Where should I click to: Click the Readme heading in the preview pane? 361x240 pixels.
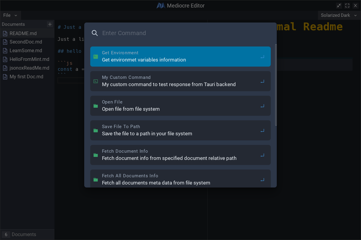(x=310, y=26)
